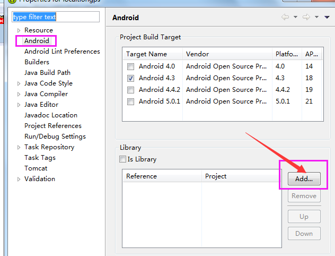Enable the Is Library checkbox
Screen dimensions: 335x256
pos(122,159)
